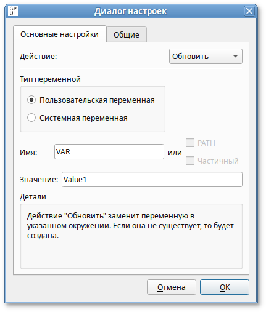Click the Детали description text box
This screenshot has height=312, width=266.
click(x=131, y=236)
